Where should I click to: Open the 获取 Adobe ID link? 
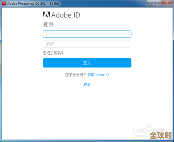click(x=98, y=75)
